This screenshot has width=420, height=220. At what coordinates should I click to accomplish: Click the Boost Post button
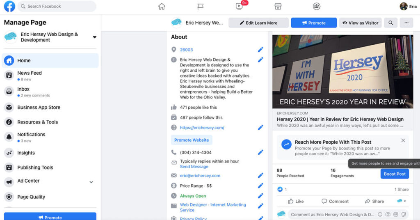395,174
